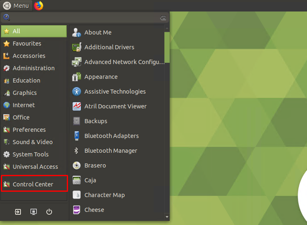Select the Education category
The image size is (307, 225).
(x=34, y=80)
